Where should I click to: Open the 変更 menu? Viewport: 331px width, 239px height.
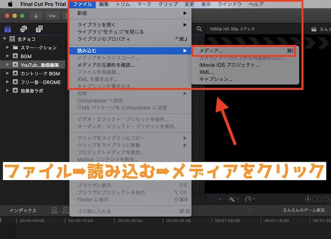[x=189, y=4]
